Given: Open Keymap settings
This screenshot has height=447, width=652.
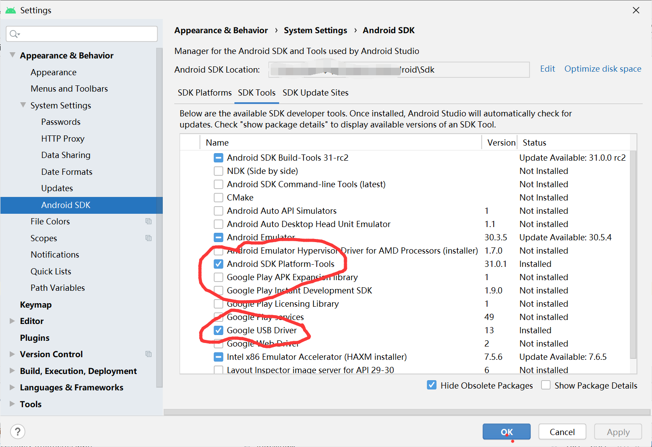Looking at the screenshot, I should click(36, 304).
